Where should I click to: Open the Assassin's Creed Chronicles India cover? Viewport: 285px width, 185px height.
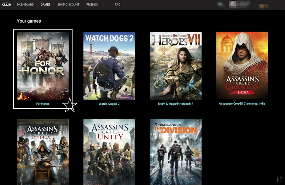[x=242, y=66]
